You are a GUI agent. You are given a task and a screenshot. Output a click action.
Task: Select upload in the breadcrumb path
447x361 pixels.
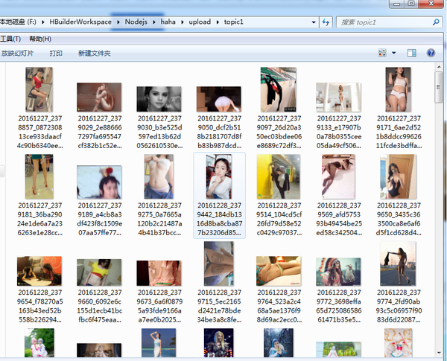(x=200, y=22)
